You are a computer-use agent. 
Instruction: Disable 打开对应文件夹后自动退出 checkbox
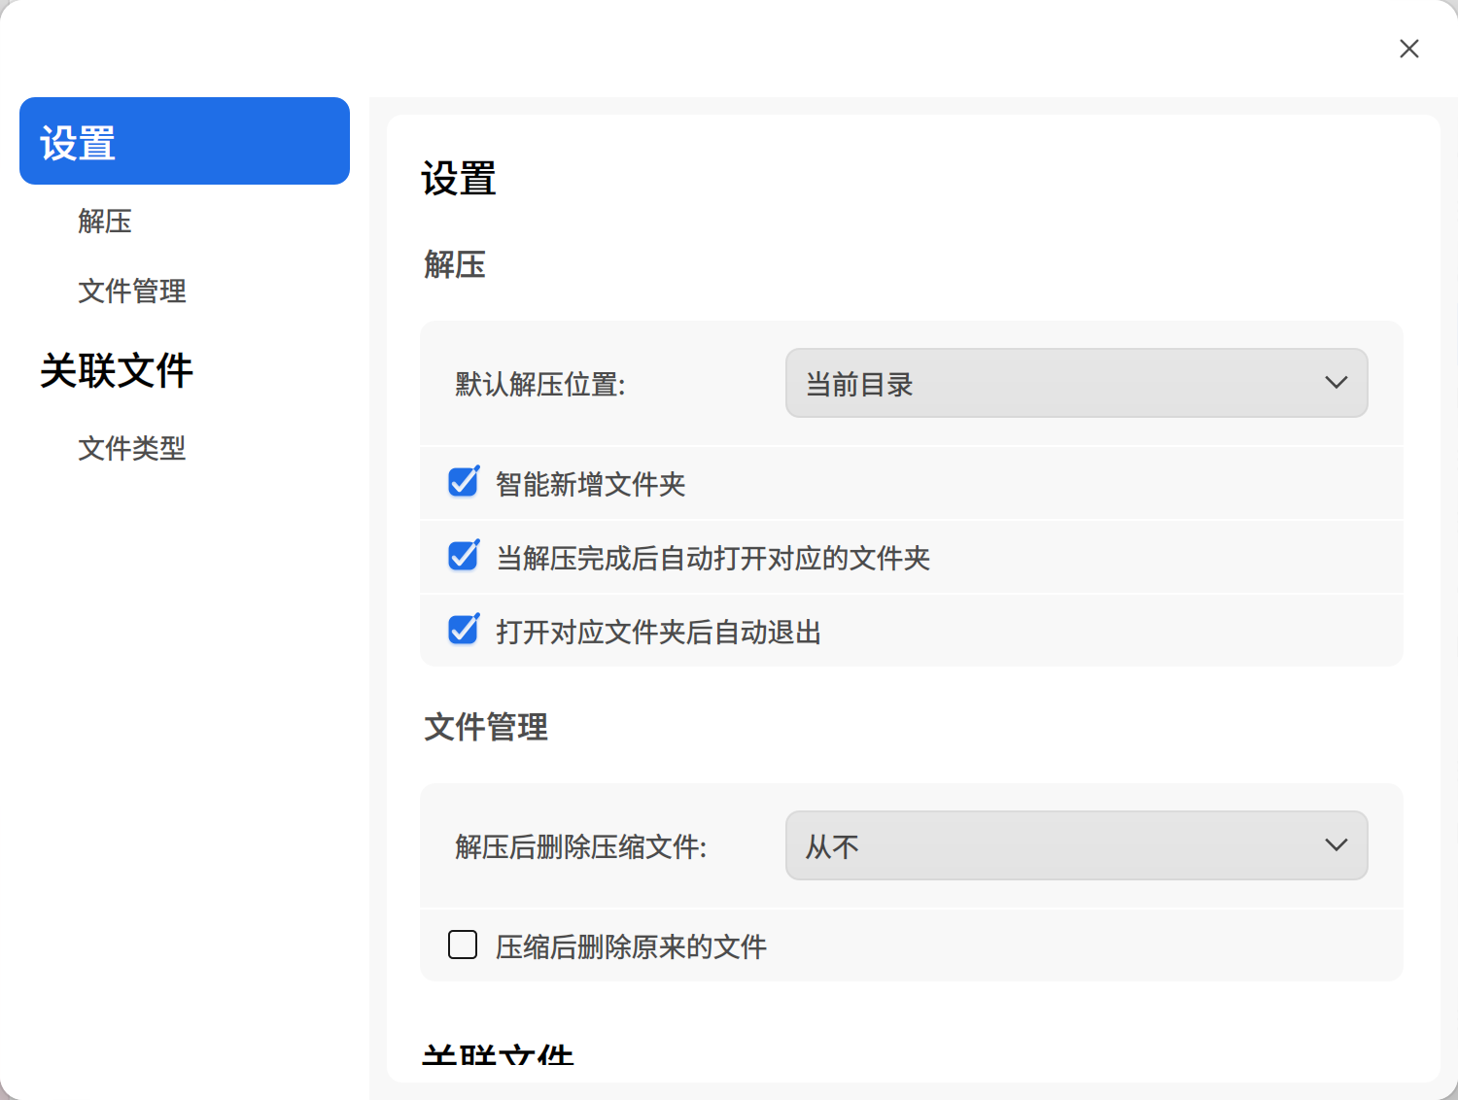(463, 630)
